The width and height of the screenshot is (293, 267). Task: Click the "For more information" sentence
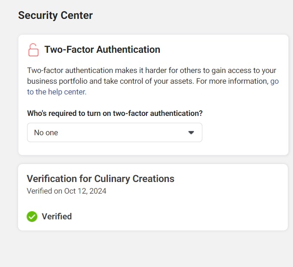pyautogui.click(x=232, y=81)
